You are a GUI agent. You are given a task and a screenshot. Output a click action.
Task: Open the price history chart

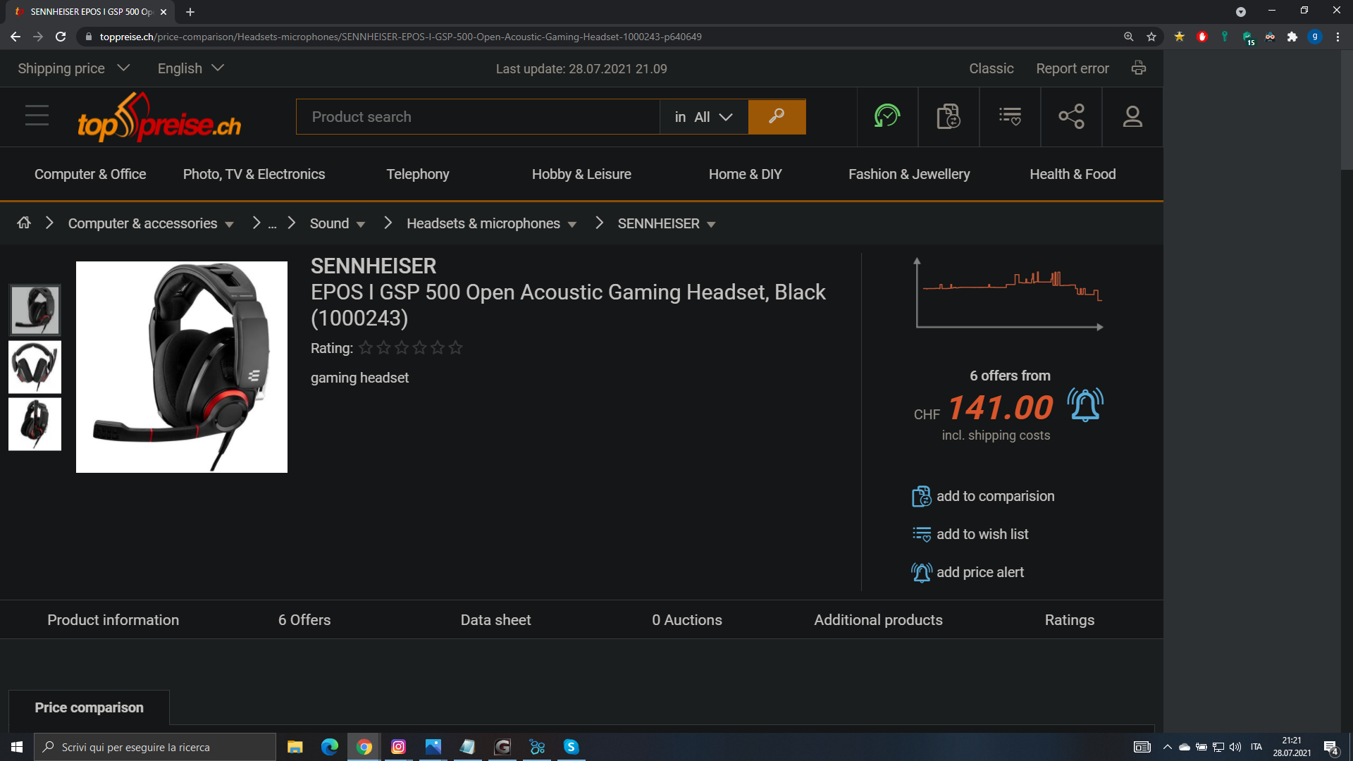pos(1009,294)
